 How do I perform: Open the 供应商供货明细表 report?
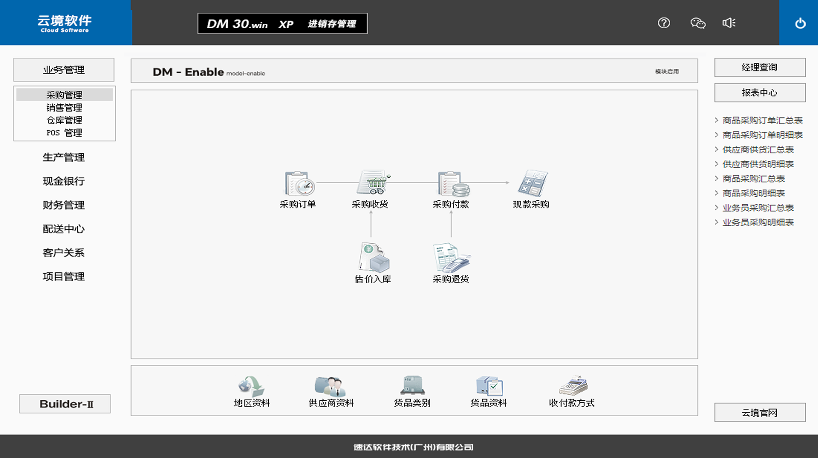click(758, 164)
